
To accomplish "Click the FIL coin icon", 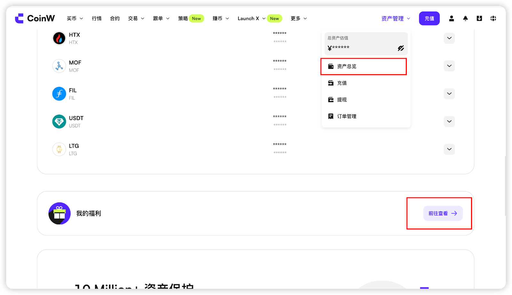I will (x=59, y=94).
